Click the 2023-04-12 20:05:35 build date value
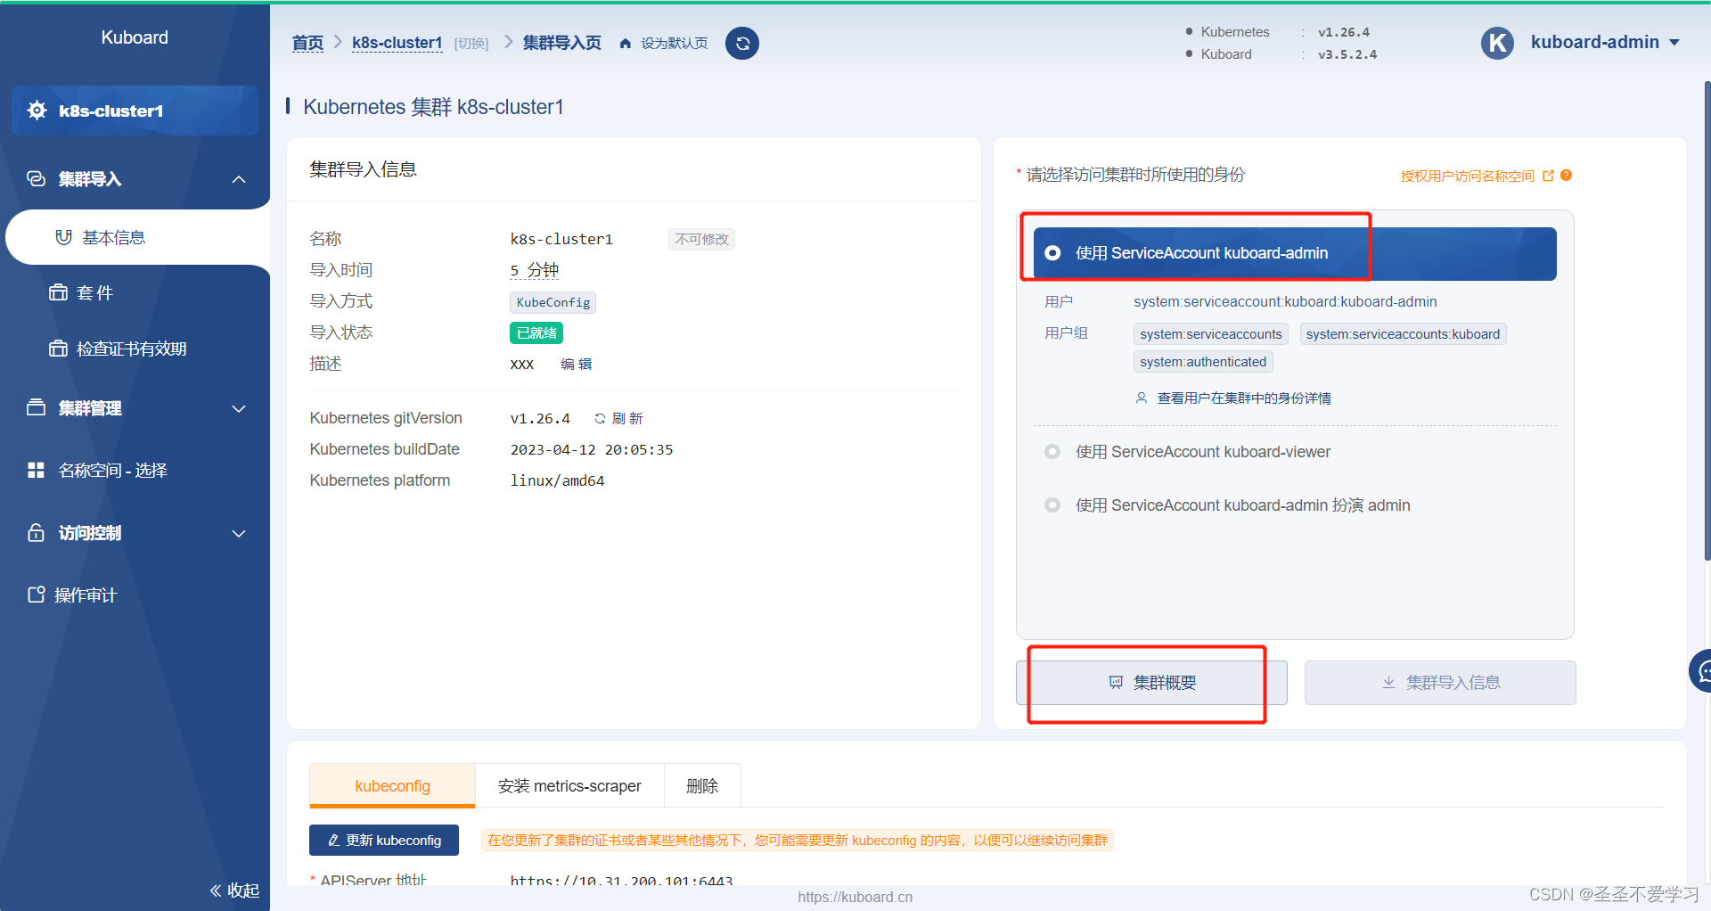The width and height of the screenshot is (1711, 911). [592, 449]
